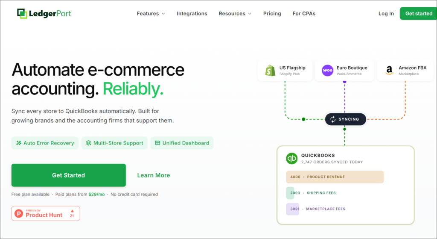Select the Auto Error Recovery label

point(49,143)
